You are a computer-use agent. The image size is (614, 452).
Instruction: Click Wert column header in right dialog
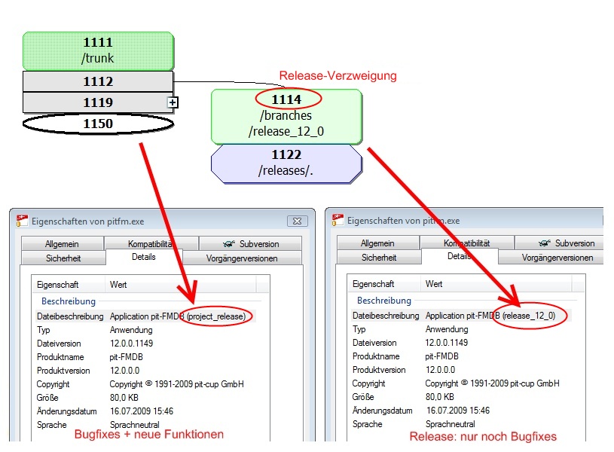pyautogui.click(x=496, y=284)
